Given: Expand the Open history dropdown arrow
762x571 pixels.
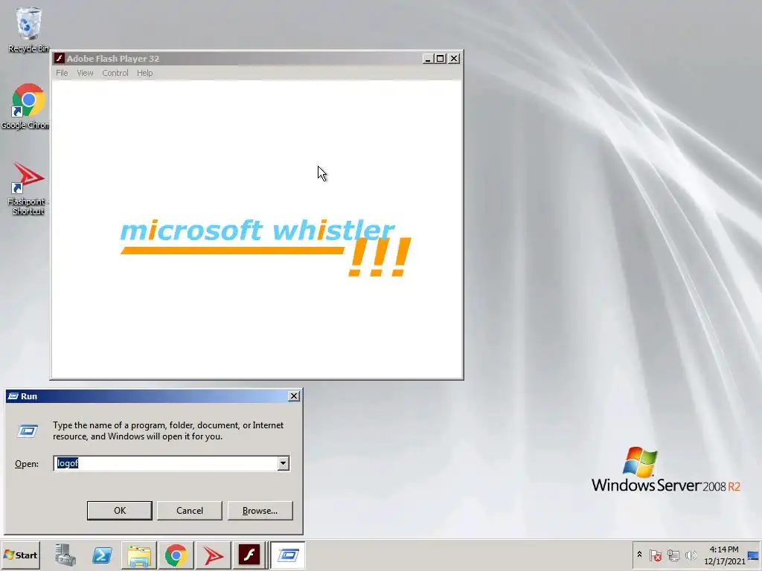Looking at the screenshot, I should point(284,463).
